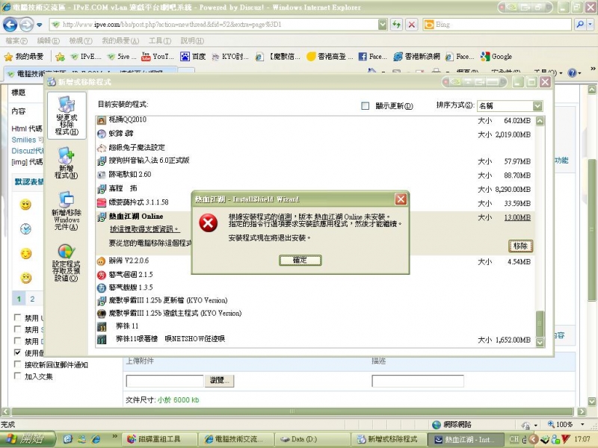Toggle the 接收新回復郵件通知 checkbox

pos(18,364)
